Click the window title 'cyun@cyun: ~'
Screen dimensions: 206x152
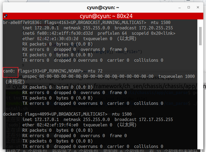pos(103,8)
